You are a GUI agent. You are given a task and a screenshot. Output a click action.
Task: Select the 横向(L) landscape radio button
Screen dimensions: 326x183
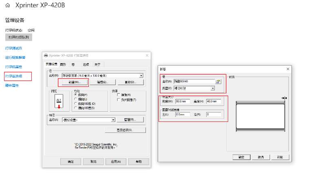tap(76, 99)
